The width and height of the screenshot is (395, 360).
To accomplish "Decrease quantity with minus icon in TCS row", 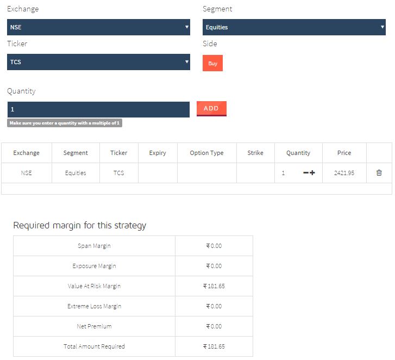I will pyautogui.click(x=305, y=173).
